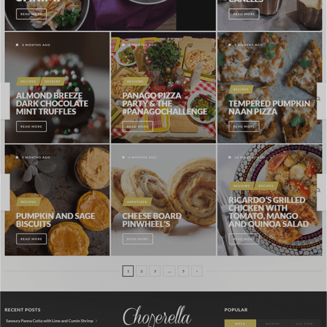Viewport: 327px width, 327px height.
Task: Open Savoury Panna Cotta recent post link
Action: [x=49, y=320]
